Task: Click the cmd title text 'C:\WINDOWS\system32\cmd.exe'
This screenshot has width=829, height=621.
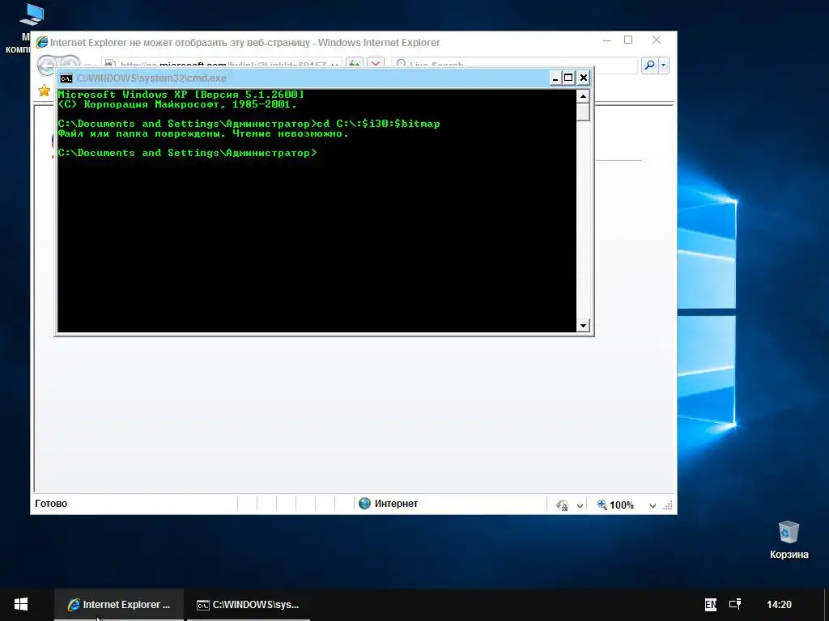Action: click(151, 78)
